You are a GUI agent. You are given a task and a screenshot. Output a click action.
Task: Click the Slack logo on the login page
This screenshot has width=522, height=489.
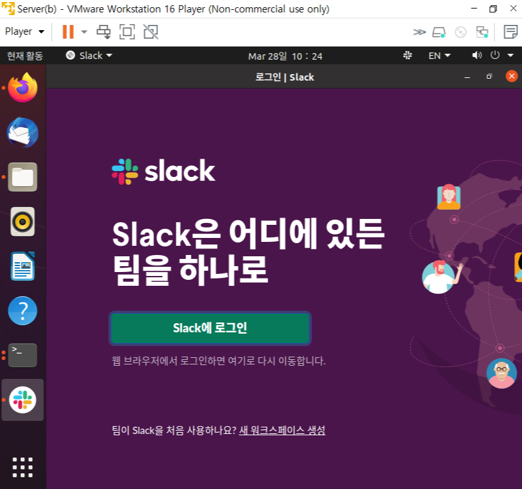coord(163,171)
